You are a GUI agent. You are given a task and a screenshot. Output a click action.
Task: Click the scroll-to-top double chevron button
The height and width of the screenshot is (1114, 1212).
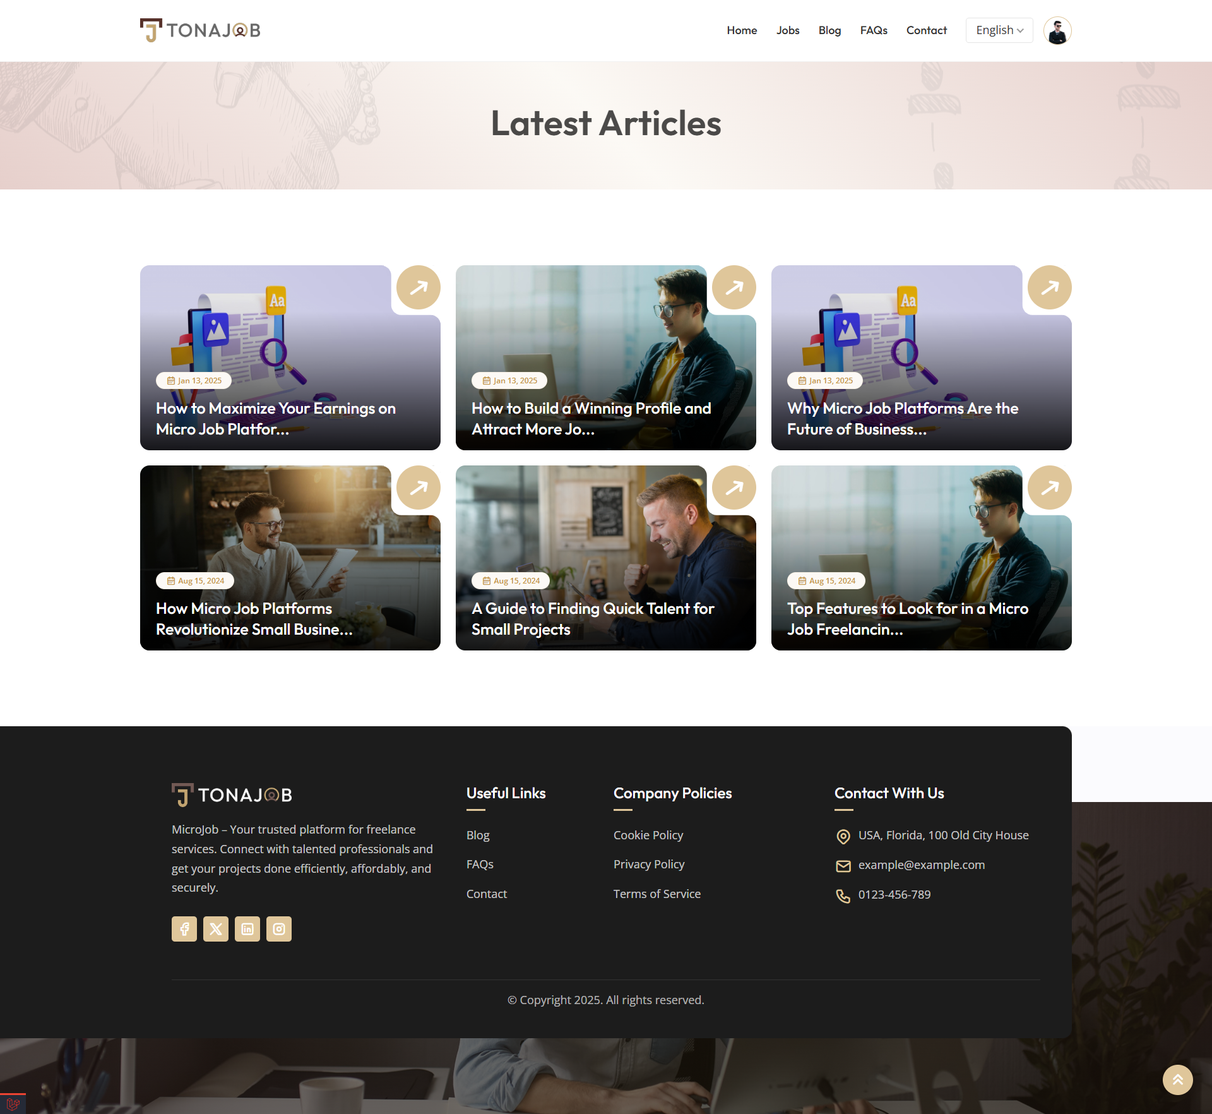[1177, 1080]
